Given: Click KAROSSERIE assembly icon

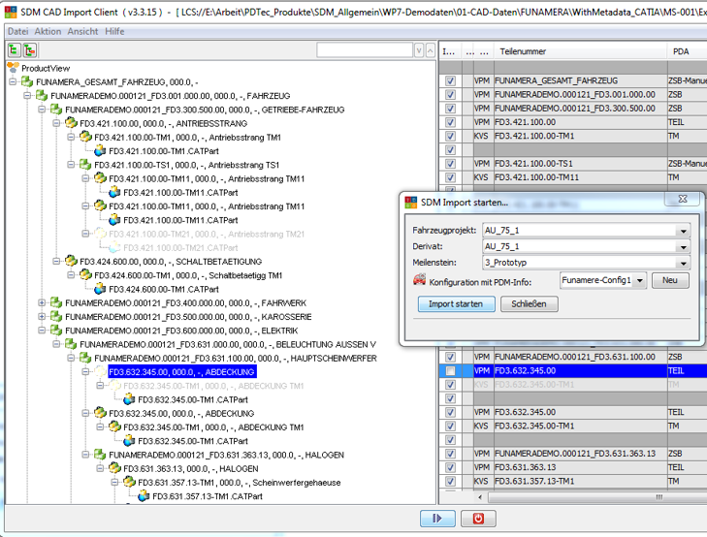Looking at the screenshot, I should [56, 317].
